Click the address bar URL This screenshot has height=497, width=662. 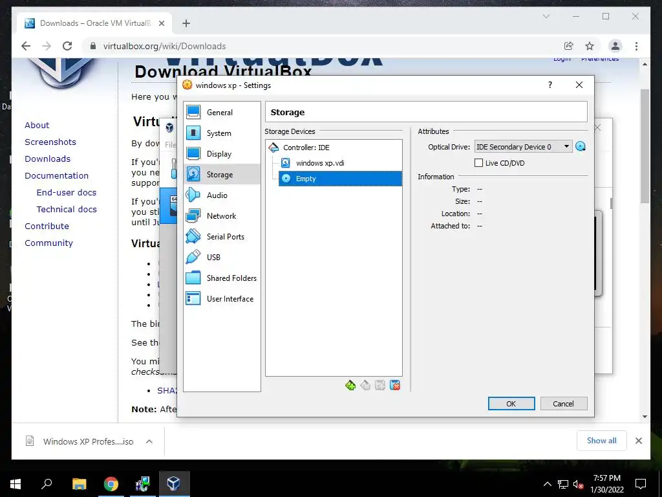click(x=164, y=46)
